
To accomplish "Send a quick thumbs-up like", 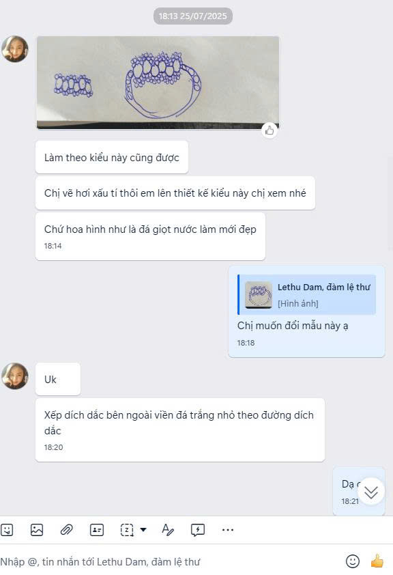I will point(377,561).
